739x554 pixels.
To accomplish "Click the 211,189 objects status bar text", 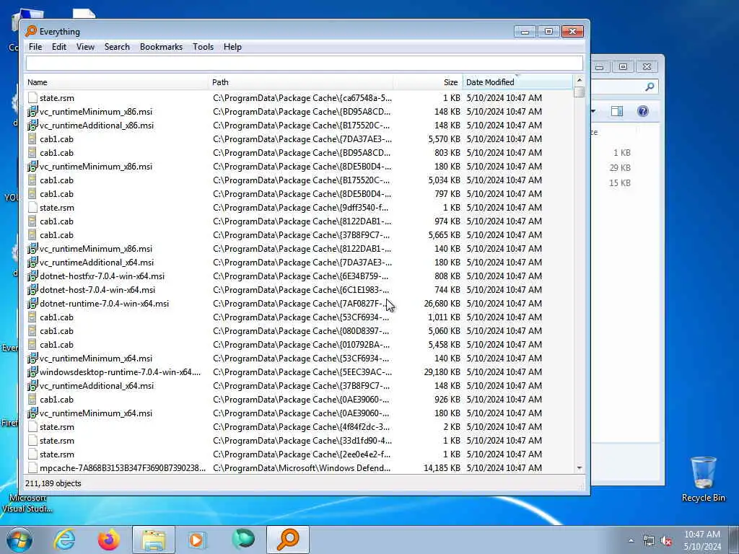I will point(53,483).
